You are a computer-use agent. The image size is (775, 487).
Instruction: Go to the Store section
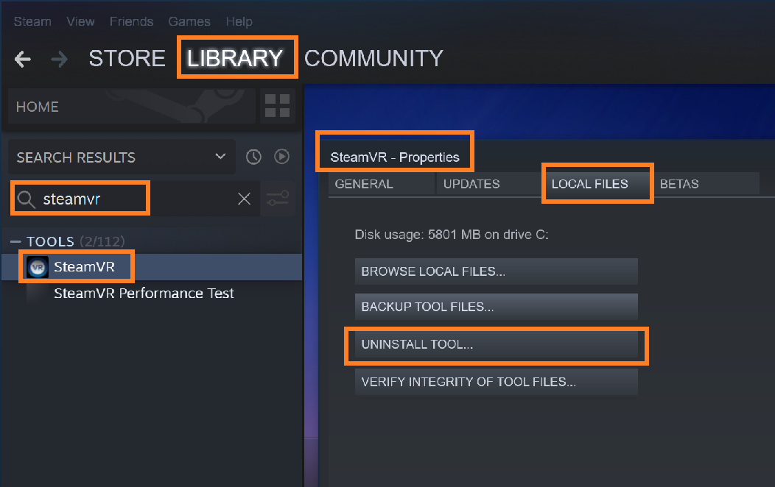[127, 58]
